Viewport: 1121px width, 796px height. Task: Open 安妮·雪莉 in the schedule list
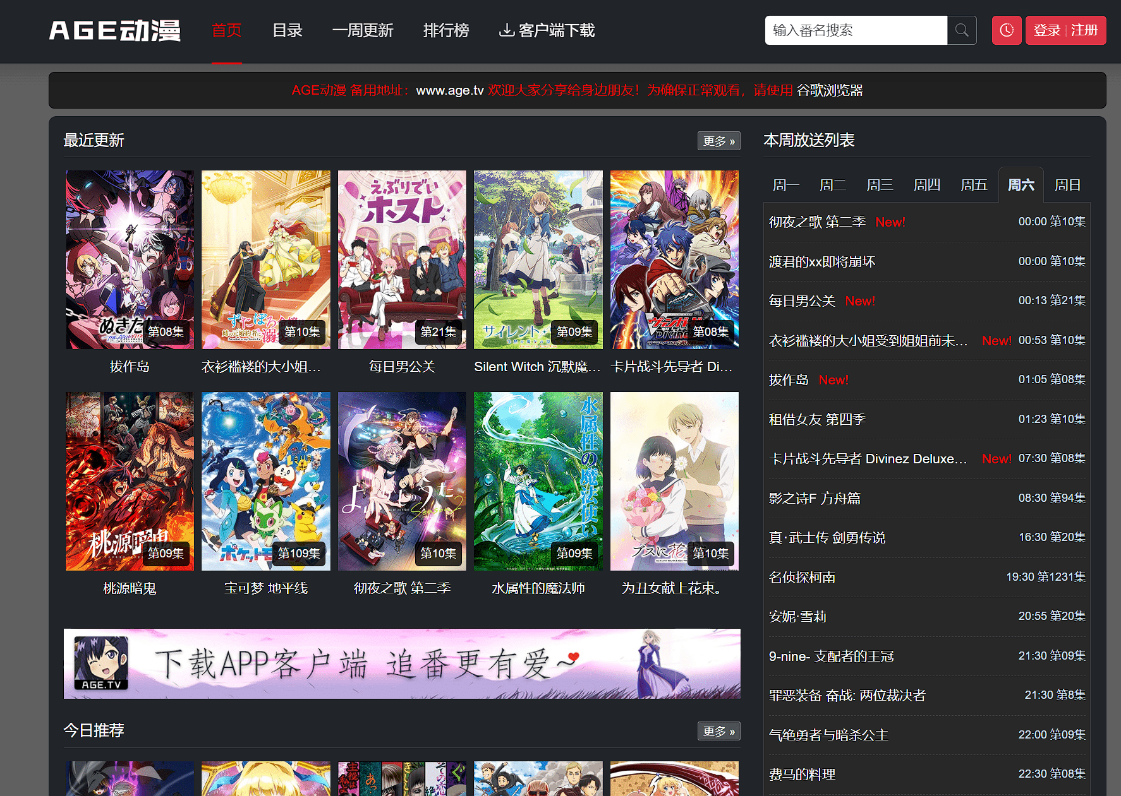tap(797, 617)
